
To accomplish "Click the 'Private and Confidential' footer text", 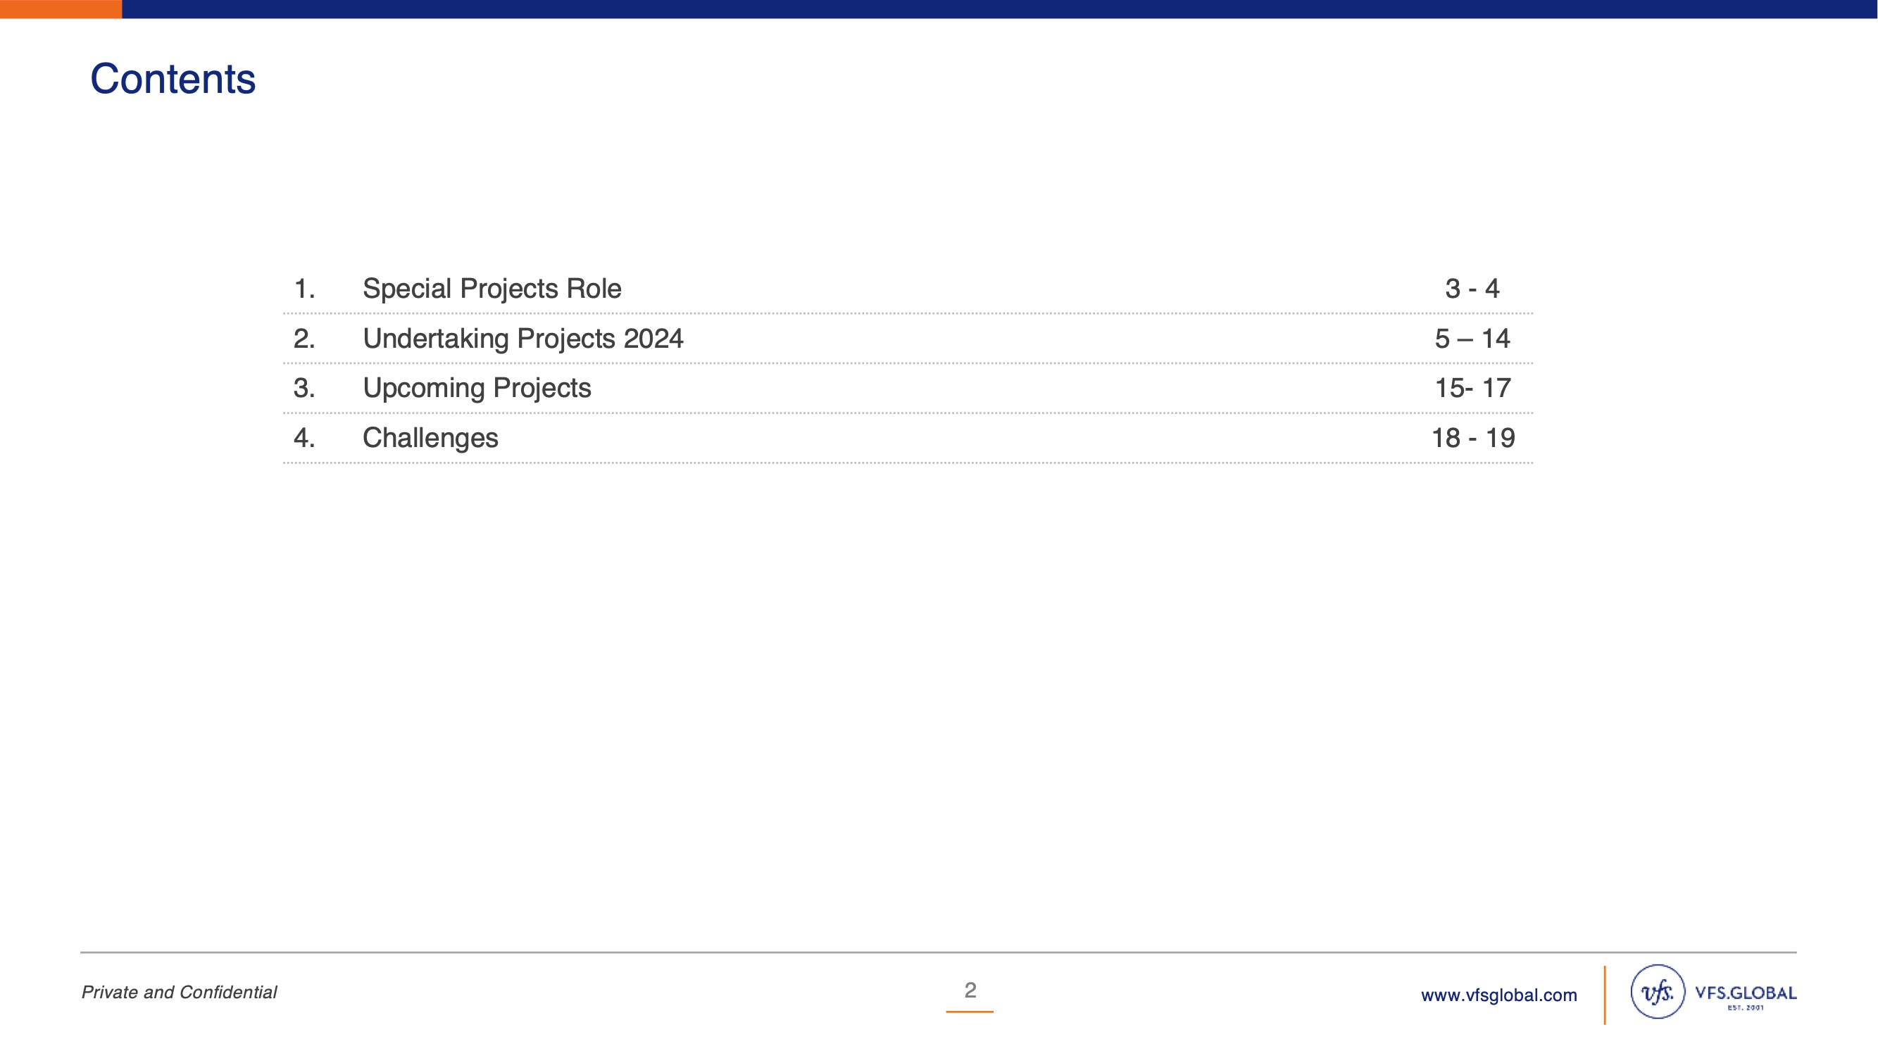I will [180, 993].
